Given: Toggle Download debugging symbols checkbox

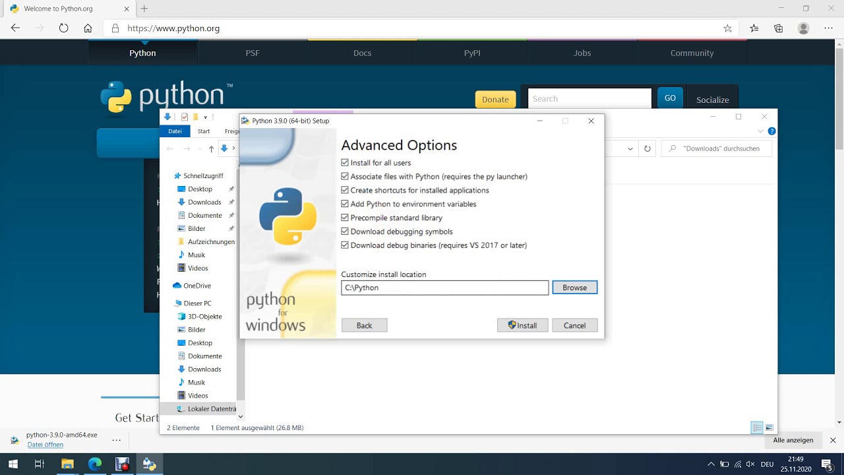Looking at the screenshot, I should (x=345, y=232).
